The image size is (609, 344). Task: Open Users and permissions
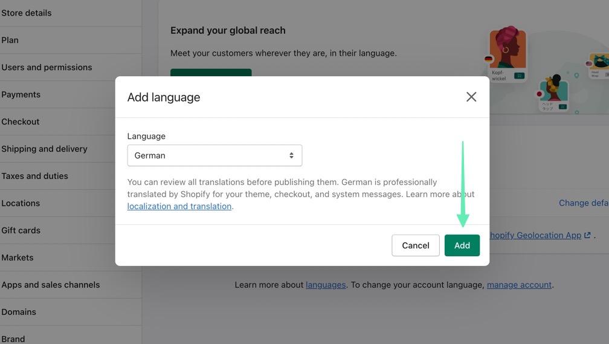point(47,67)
